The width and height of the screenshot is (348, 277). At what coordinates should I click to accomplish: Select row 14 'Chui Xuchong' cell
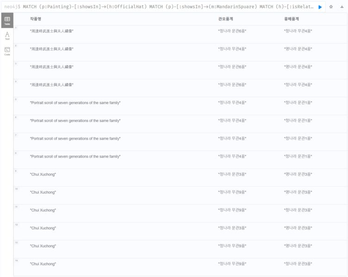click(43, 264)
